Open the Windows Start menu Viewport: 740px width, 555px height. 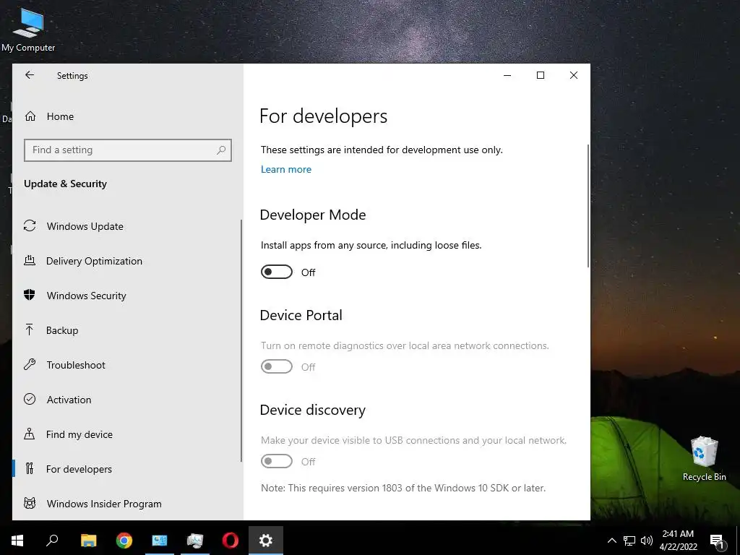[x=17, y=541]
